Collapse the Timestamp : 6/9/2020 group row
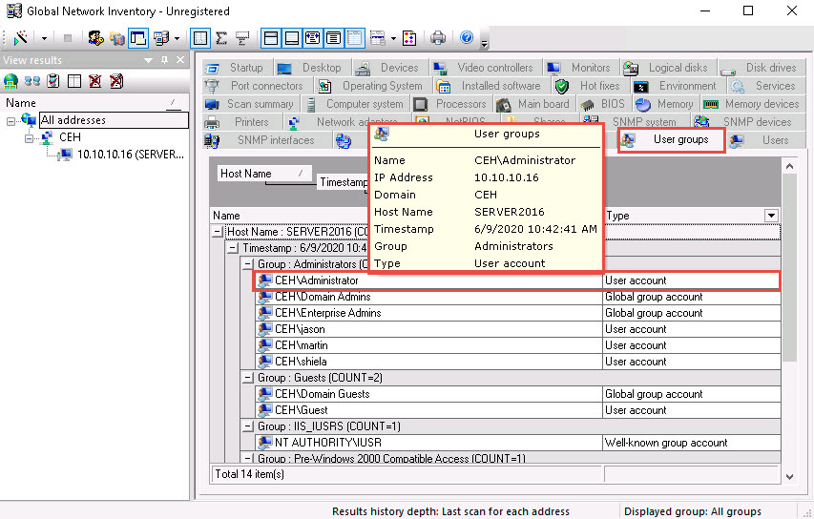Image resolution: width=814 pixels, height=519 pixels. [x=233, y=248]
